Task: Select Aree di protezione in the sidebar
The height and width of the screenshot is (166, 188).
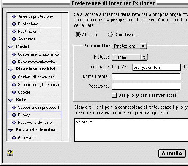Action: point(35,16)
